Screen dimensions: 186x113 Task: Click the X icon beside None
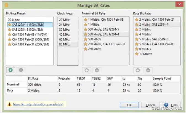coord(9,20)
